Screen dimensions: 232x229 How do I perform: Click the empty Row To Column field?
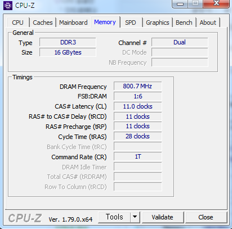[x=137, y=187]
